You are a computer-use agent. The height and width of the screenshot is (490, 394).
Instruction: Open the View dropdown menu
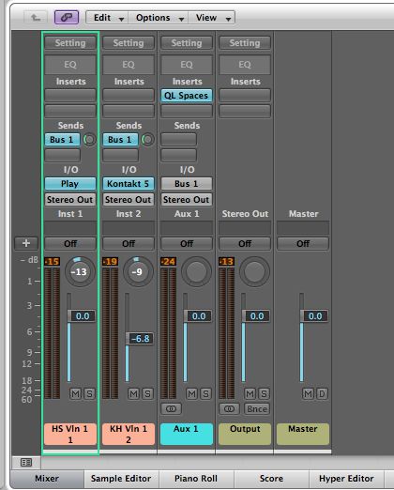212,18
